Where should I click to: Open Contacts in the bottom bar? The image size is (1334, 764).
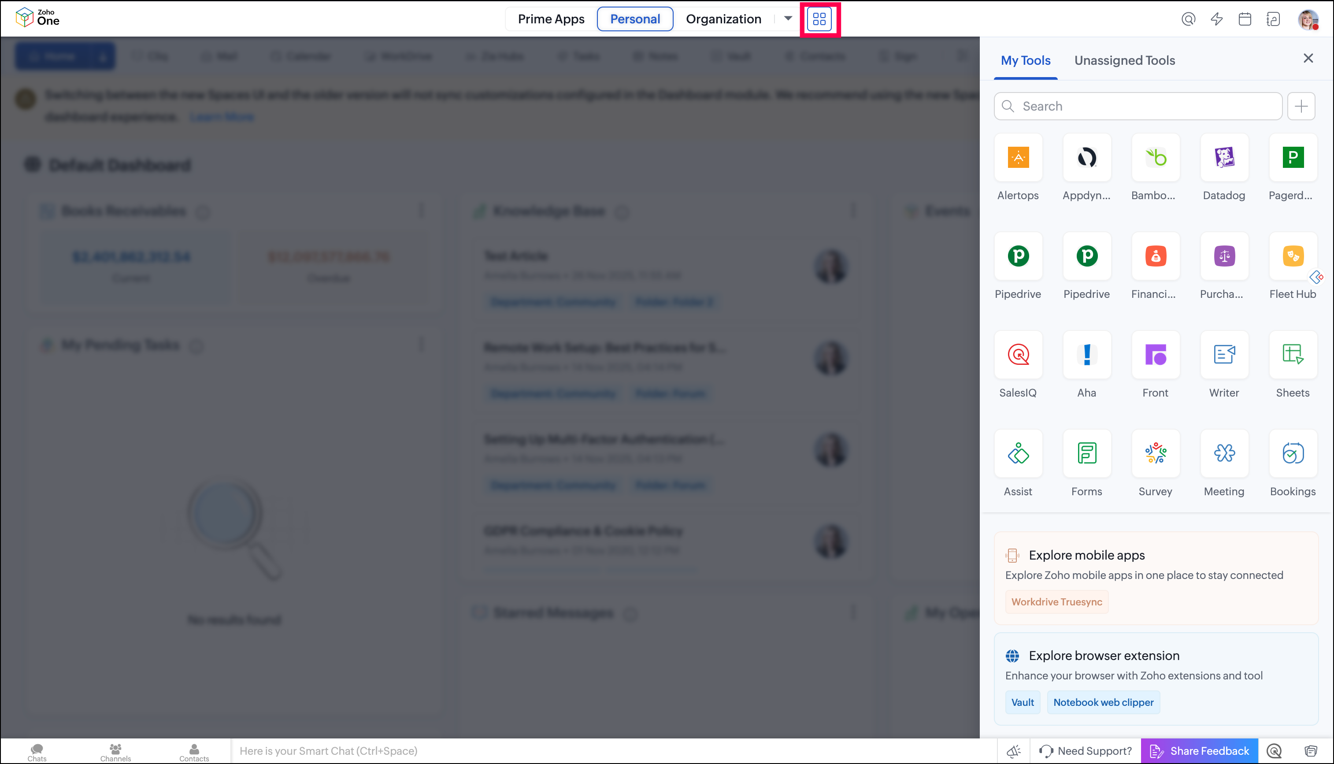[194, 752]
